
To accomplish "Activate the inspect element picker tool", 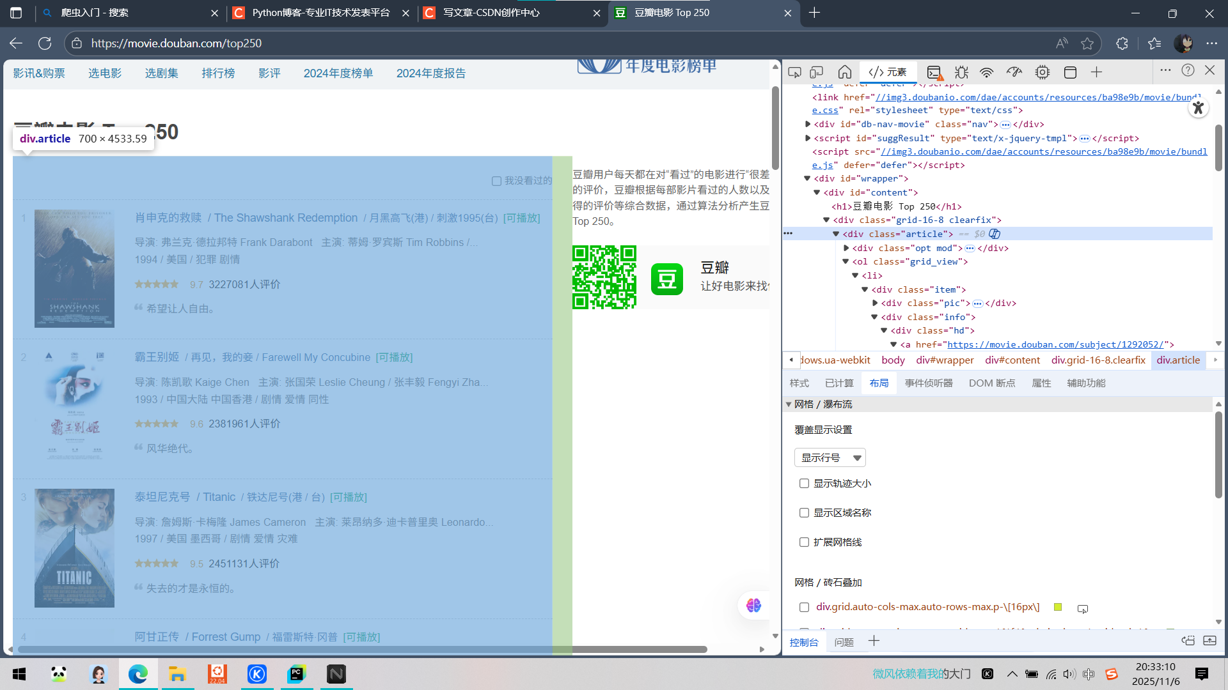I will tap(794, 72).
